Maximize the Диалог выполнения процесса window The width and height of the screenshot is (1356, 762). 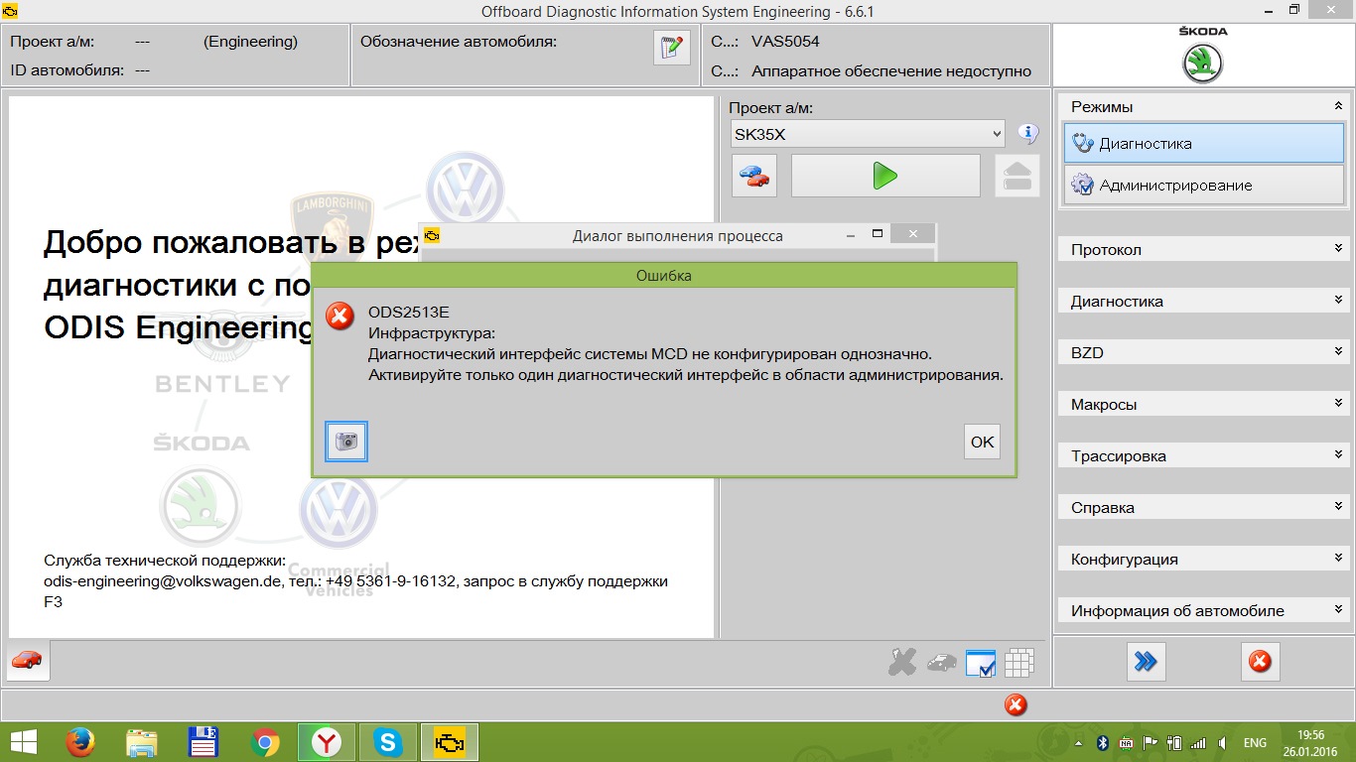pos(878,235)
